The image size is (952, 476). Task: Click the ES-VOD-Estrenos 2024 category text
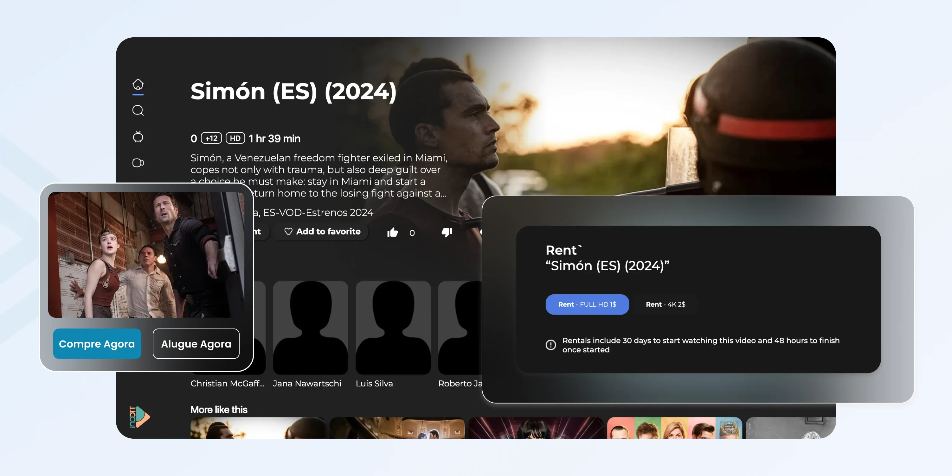pos(318,213)
